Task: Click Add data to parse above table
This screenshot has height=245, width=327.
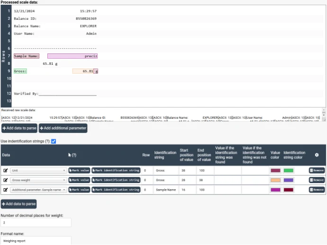Action: (x=19, y=128)
